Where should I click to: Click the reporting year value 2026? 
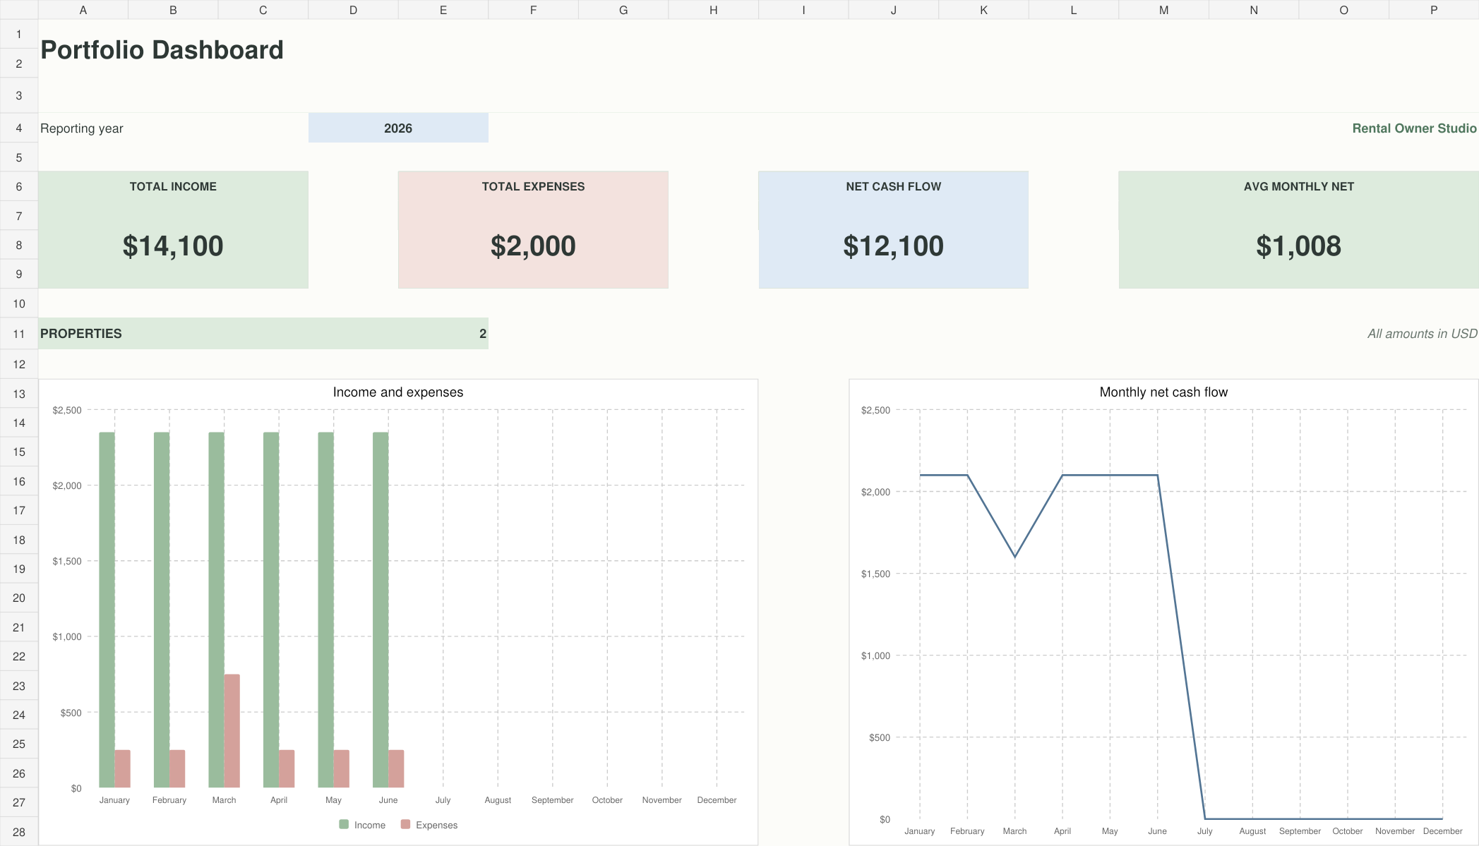point(398,128)
